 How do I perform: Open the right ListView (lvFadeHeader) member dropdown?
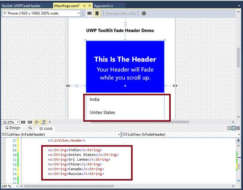click(239, 134)
